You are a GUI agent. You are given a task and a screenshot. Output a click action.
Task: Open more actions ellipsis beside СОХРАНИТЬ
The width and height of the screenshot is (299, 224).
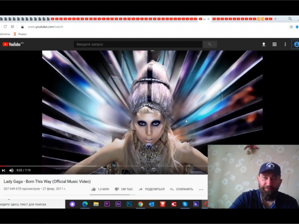click(x=201, y=189)
